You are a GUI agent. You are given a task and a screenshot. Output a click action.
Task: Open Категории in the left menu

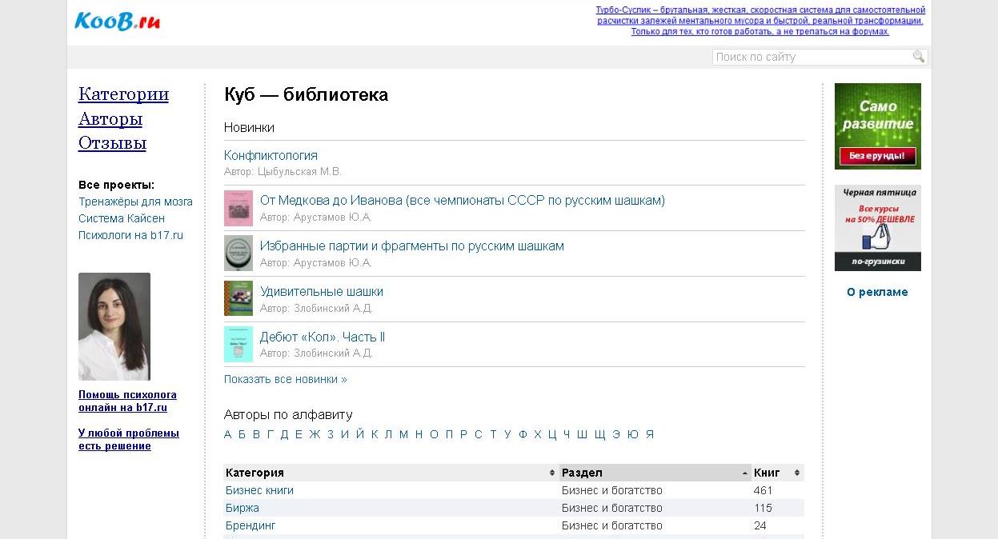point(123,94)
